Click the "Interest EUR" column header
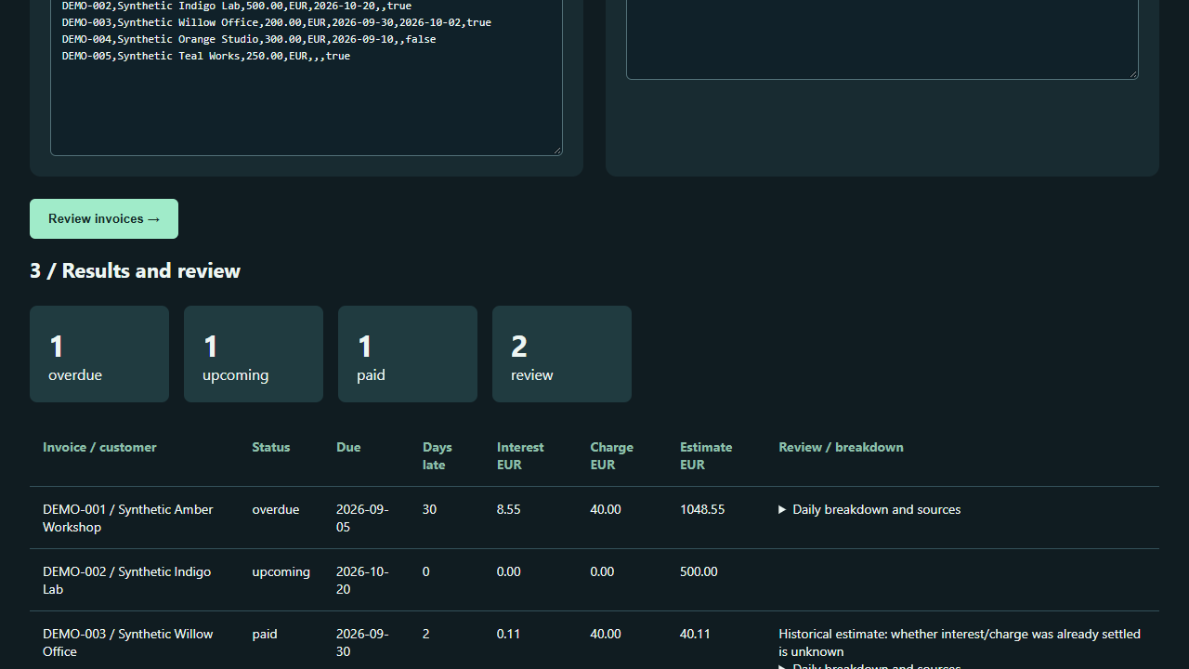 [520, 455]
